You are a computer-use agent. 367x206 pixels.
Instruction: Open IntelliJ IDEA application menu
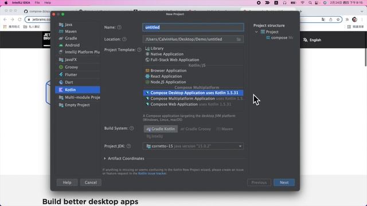click(x=21, y=3)
